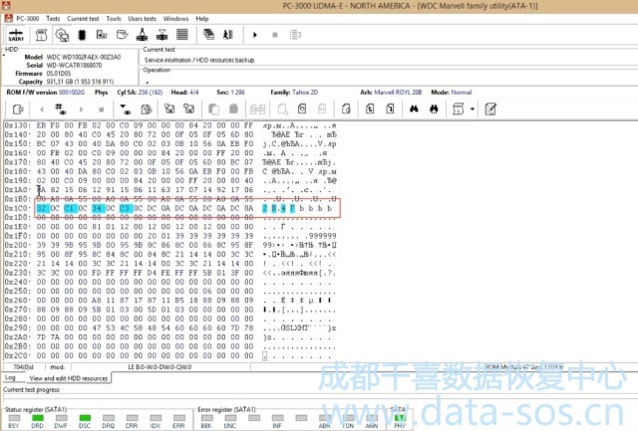Open the Tests menu
Viewport: 638px width, 431px height.
tap(53, 19)
